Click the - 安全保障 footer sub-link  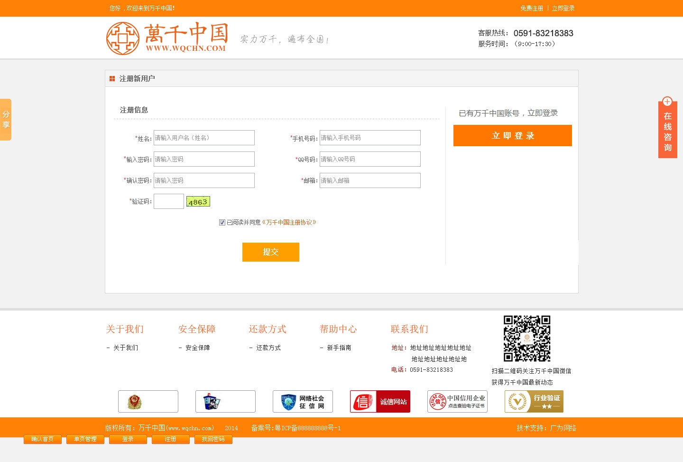point(194,348)
